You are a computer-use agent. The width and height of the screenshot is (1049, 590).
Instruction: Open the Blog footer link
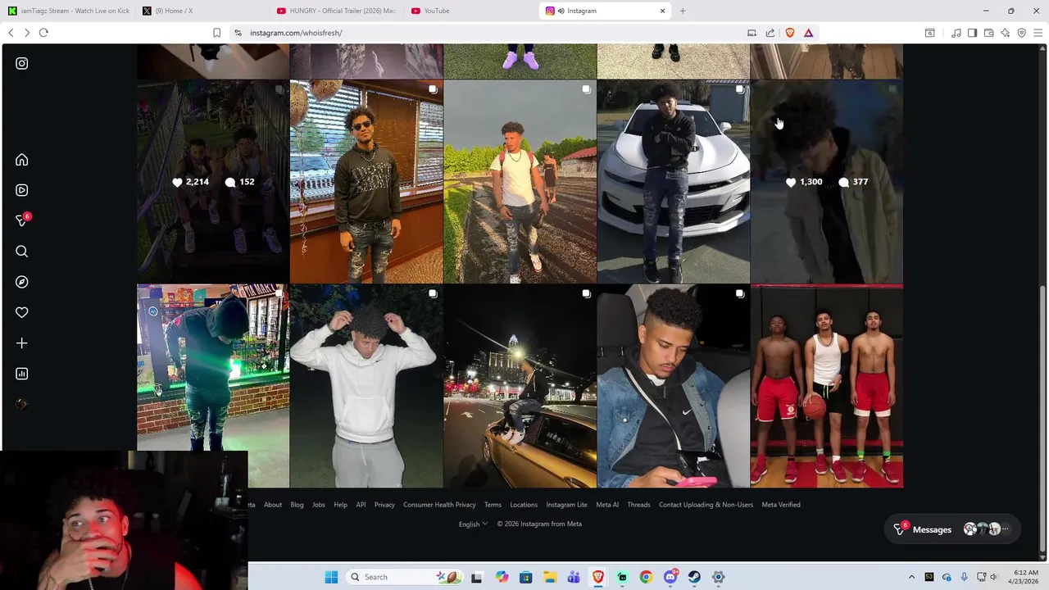[297, 505]
